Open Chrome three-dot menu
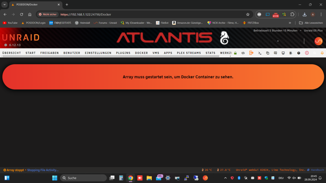 pos(321,14)
